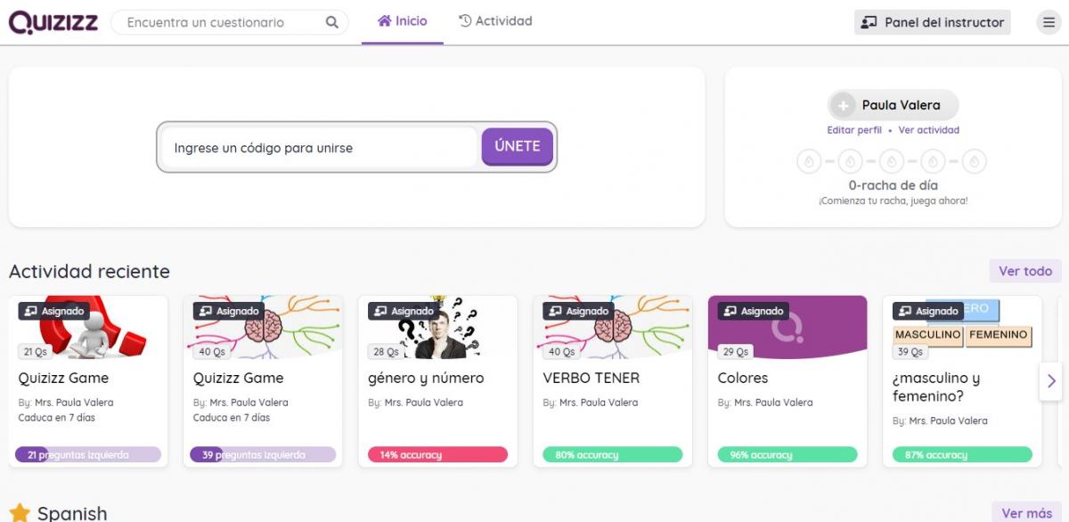1069x522 pixels.
Task: Click the fourth streak flame icon
Action: pyautogui.click(x=933, y=161)
